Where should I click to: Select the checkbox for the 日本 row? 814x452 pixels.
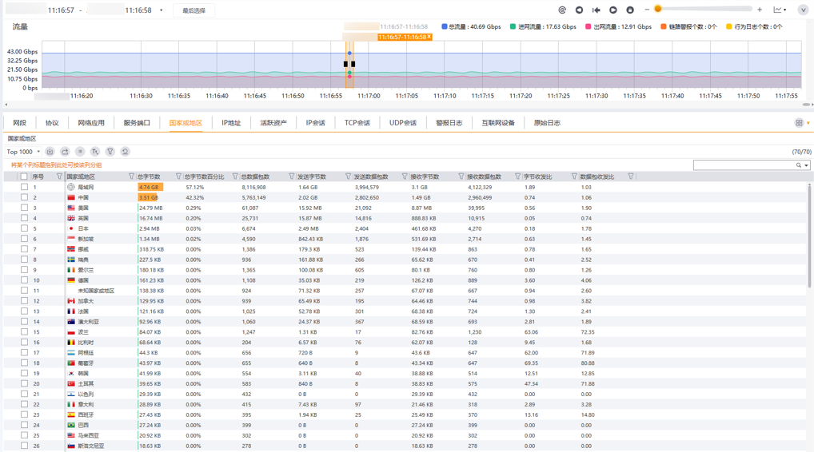tap(24, 228)
